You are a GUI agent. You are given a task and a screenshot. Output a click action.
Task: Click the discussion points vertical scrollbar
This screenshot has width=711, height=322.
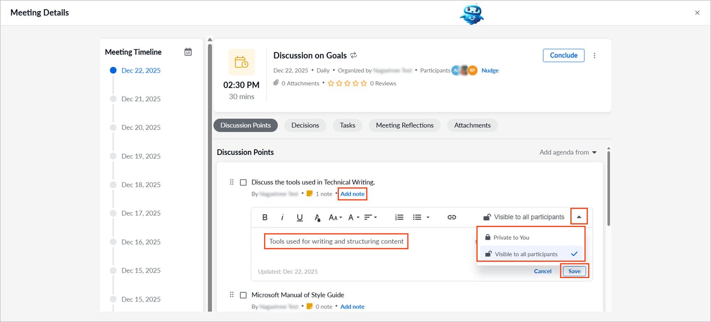coord(609,188)
